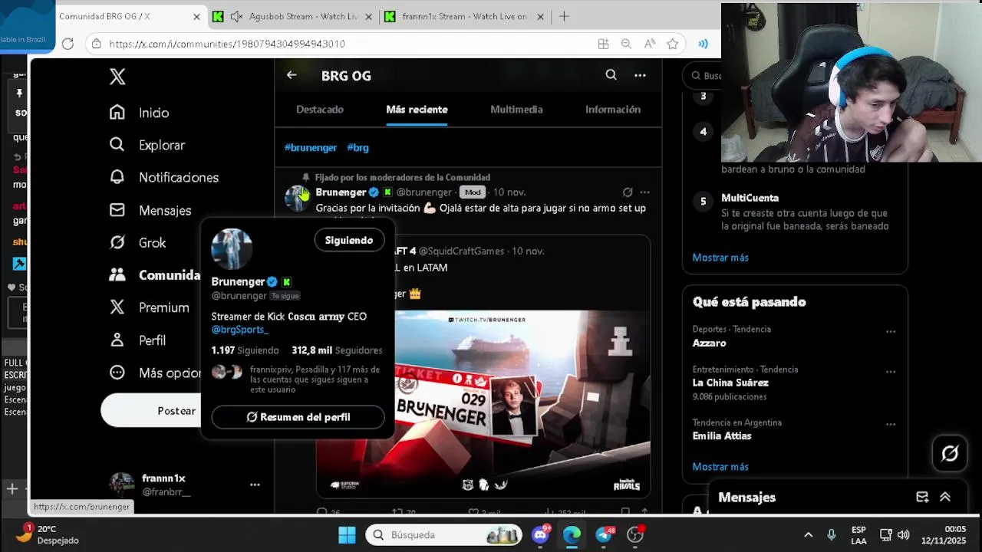Go back with BRG OG arrow
The image size is (982, 552).
pos(292,75)
